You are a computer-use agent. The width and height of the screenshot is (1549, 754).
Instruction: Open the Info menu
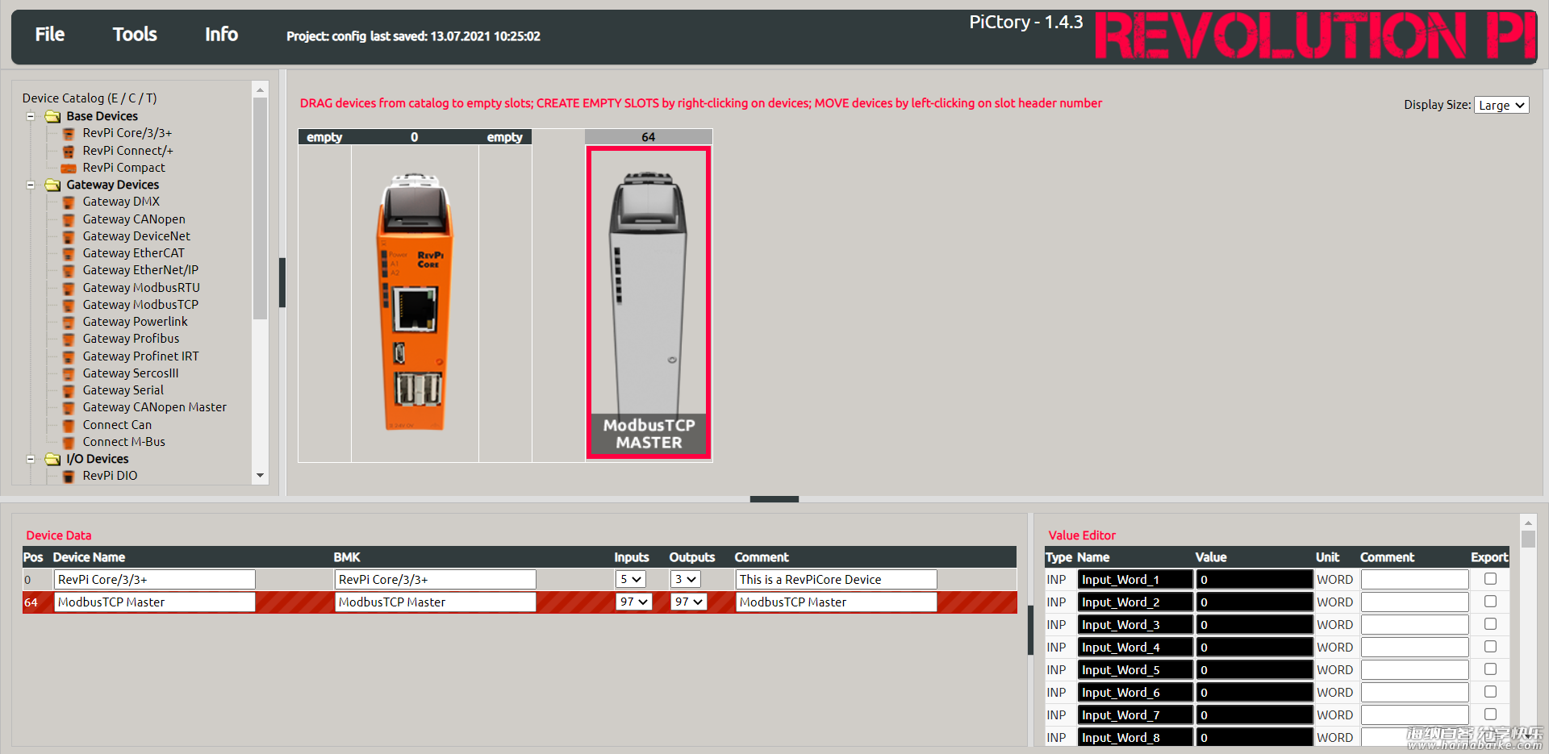pyautogui.click(x=221, y=34)
